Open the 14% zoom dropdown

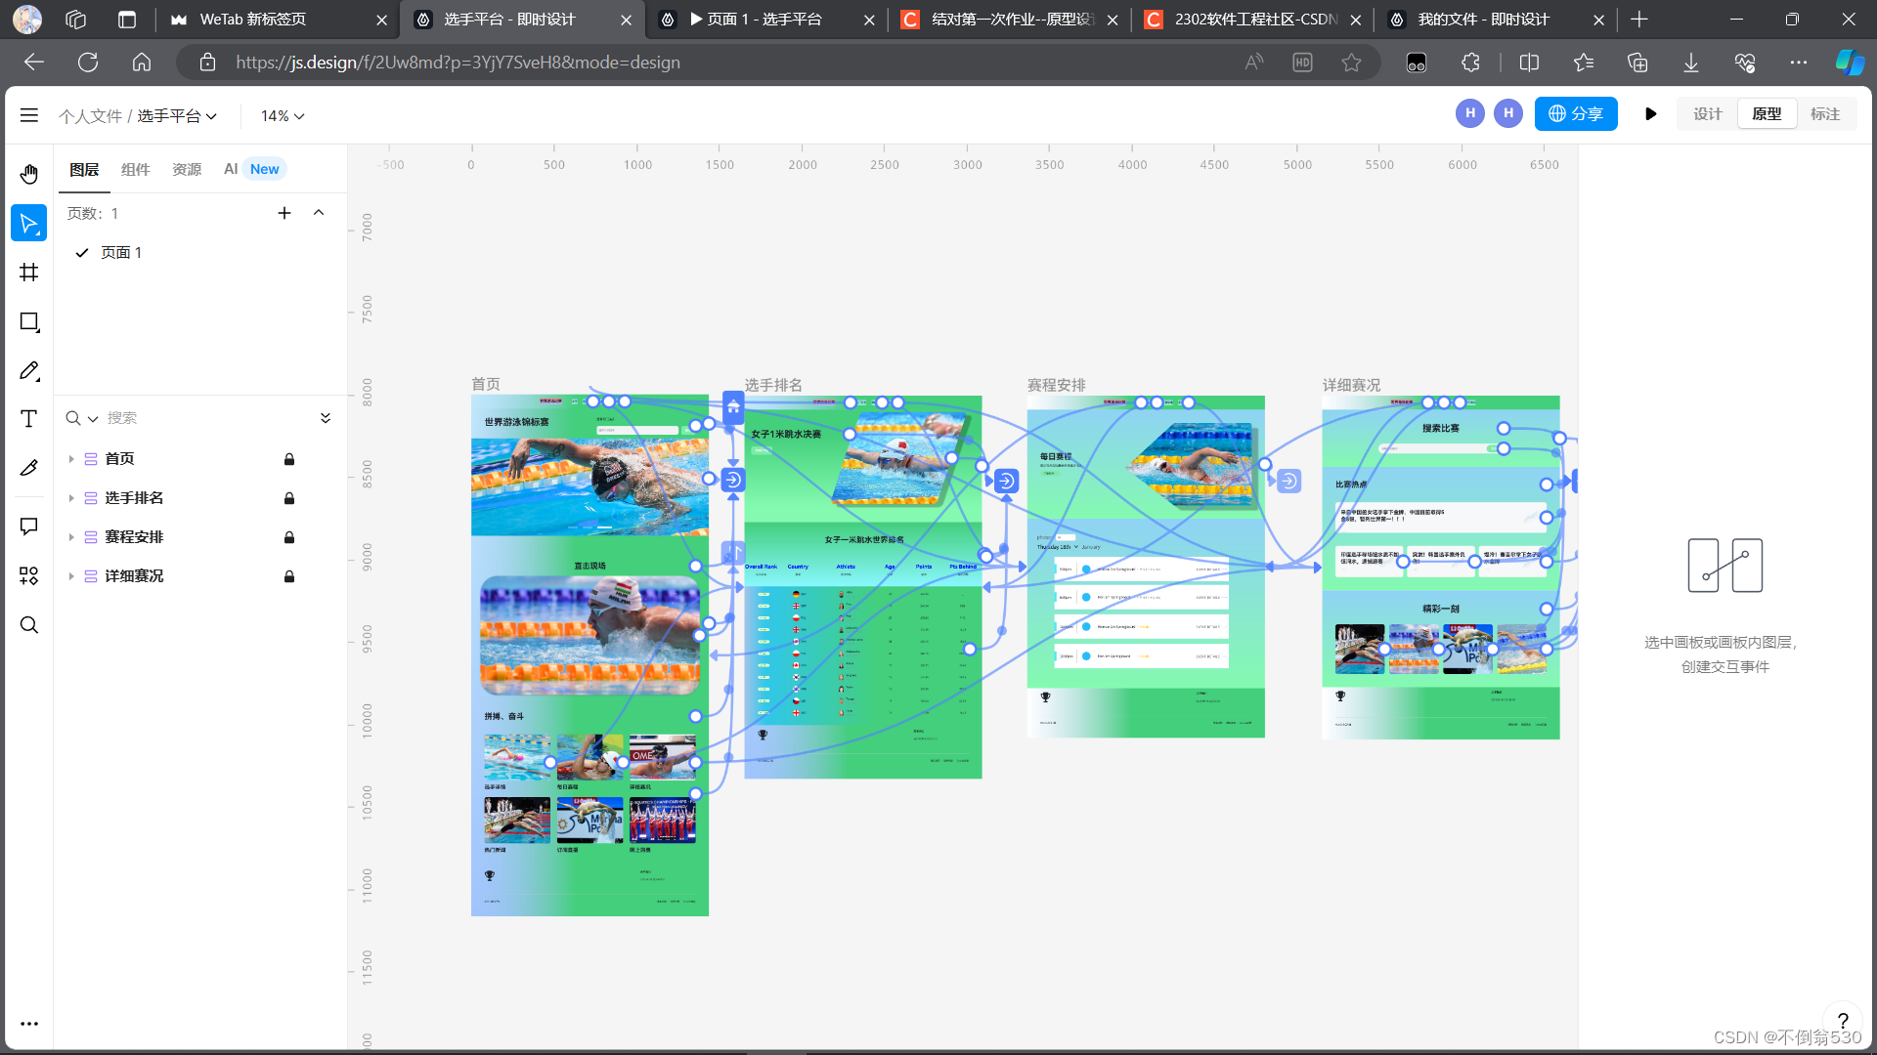(283, 116)
